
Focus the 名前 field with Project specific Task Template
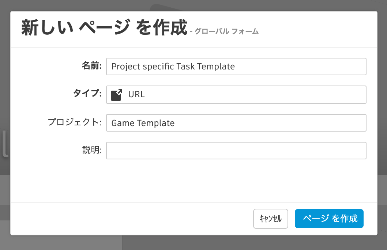(236, 67)
